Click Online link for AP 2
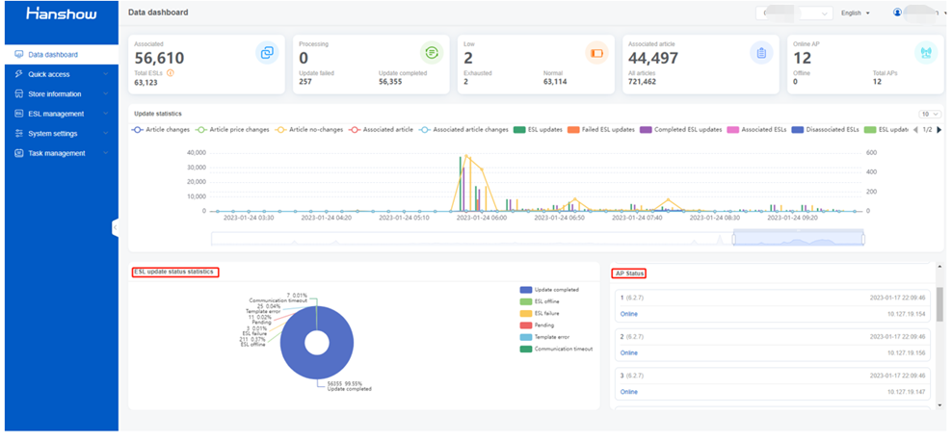Screen dimensions: 952x442 629,352
